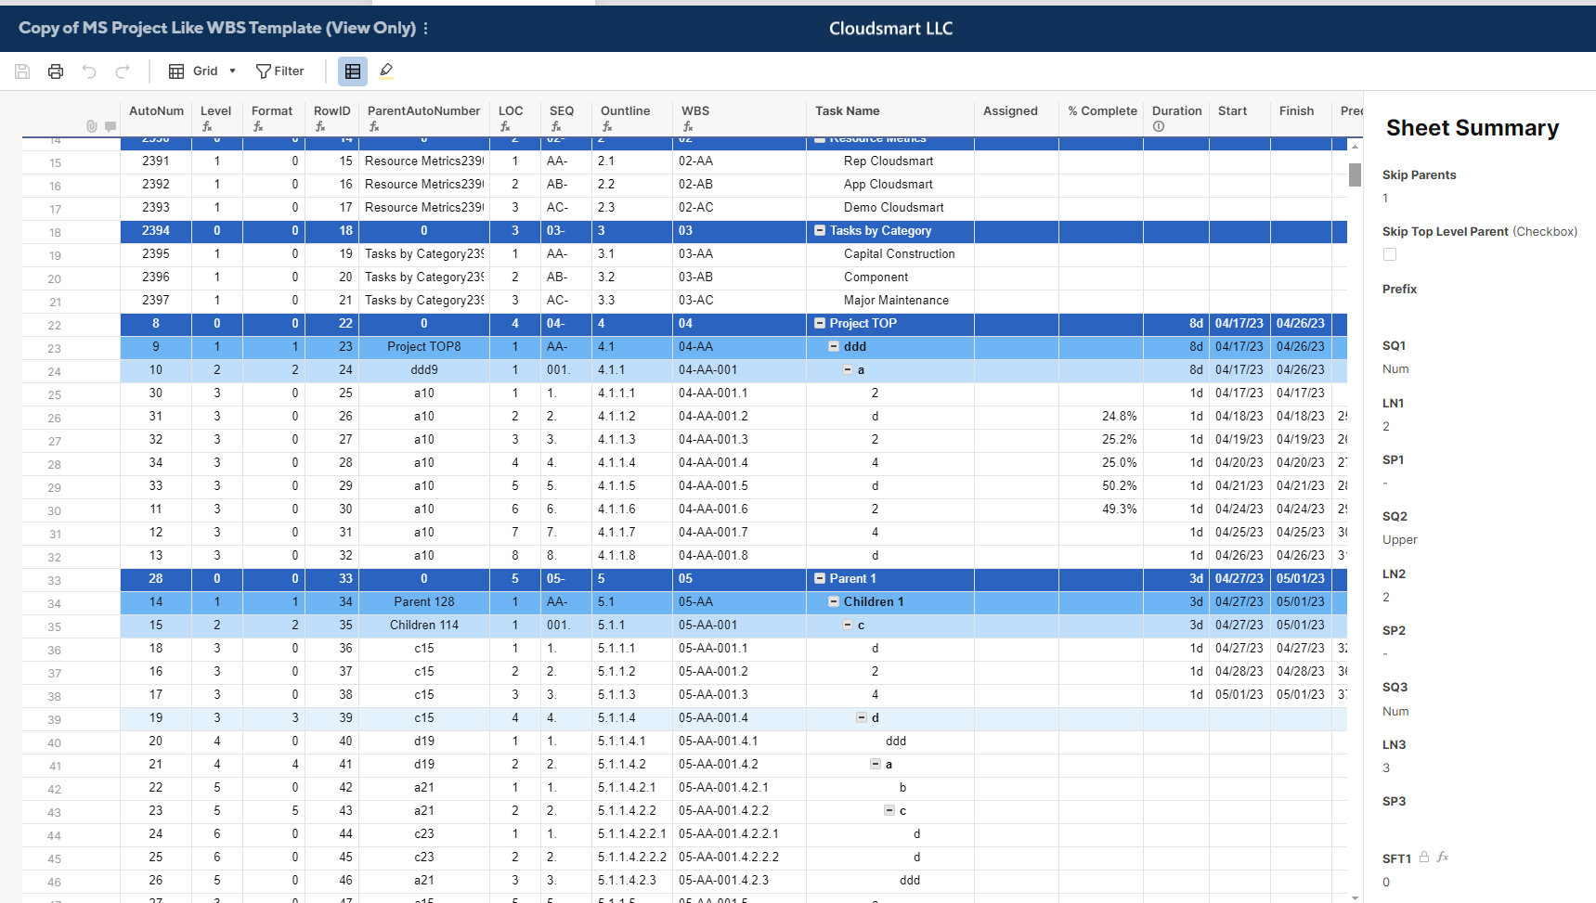The image size is (1596, 903).
Task: Click the formula icon under Level column
Action: 207,126
